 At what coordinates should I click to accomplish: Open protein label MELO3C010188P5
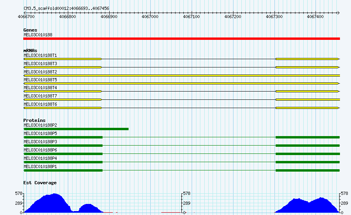40,133
